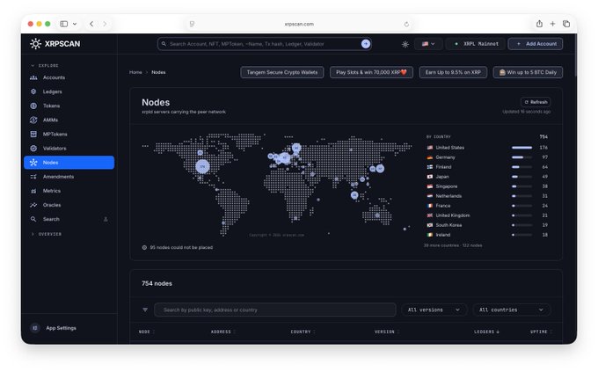Image resolution: width=598 pixels, height=372 pixels.
Task: Expand the OVERVIEW section
Action: click(47, 234)
